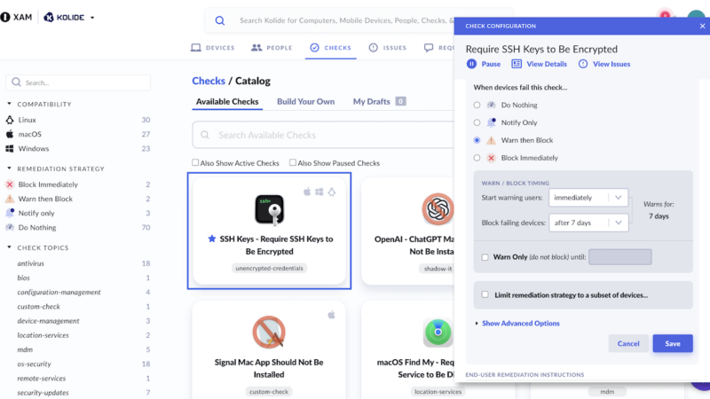Click the XAM logo icon
The image size is (710, 399).
[x=5, y=17]
